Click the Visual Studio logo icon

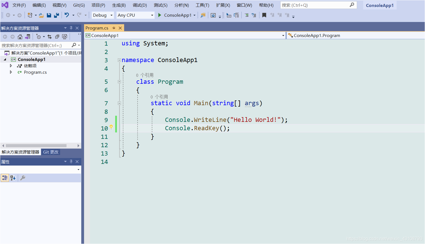[5, 5]
